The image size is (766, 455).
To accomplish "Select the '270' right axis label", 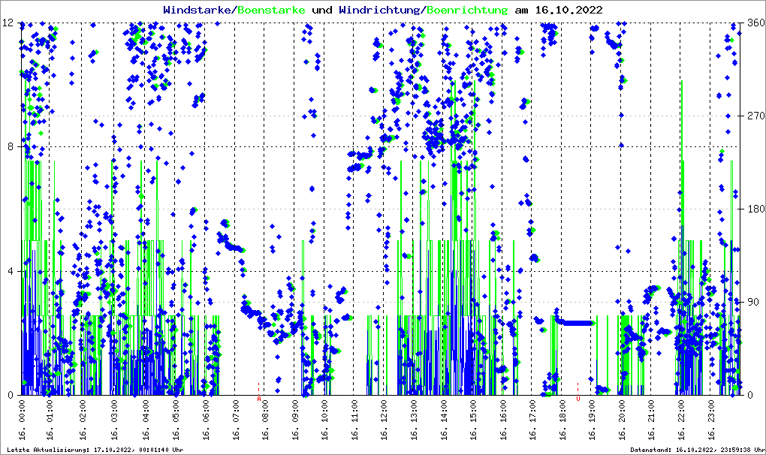I will point(754,116).
